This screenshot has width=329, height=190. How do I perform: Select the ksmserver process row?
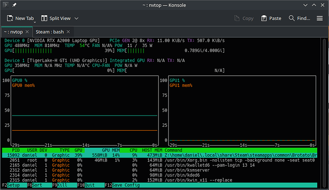pyautogui.click(x=159, y=170)
